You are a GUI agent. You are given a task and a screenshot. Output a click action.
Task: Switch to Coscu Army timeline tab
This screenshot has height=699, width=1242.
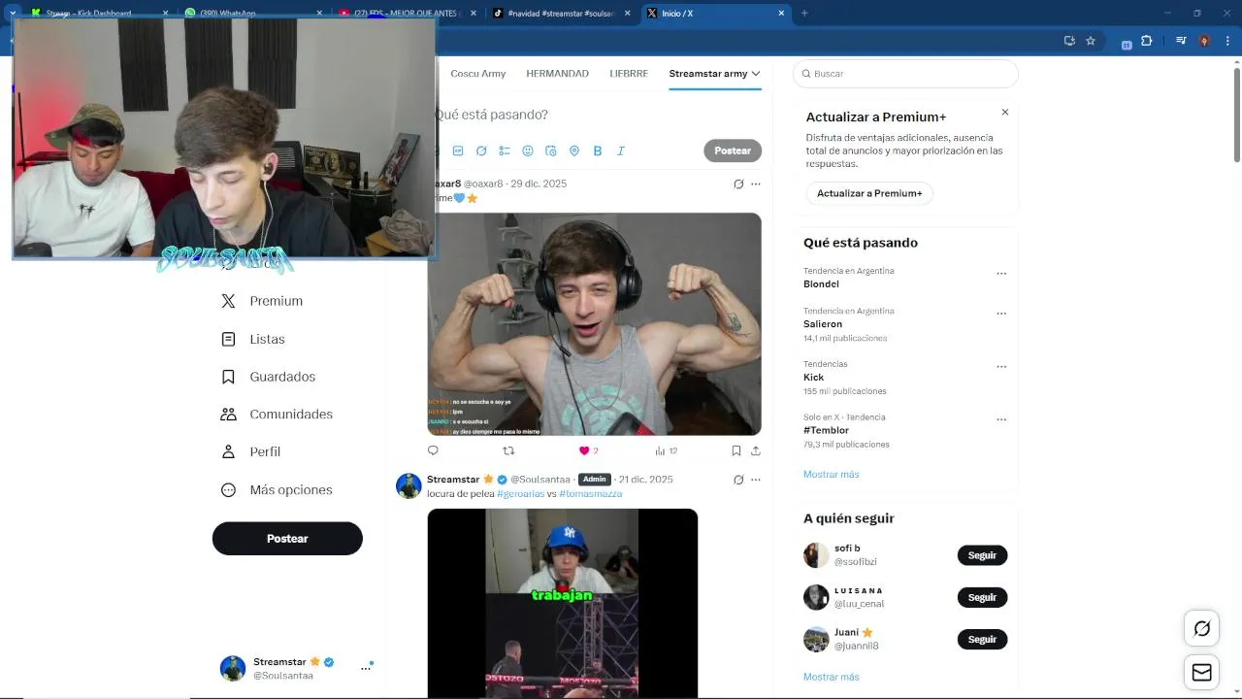coord(478,74)
